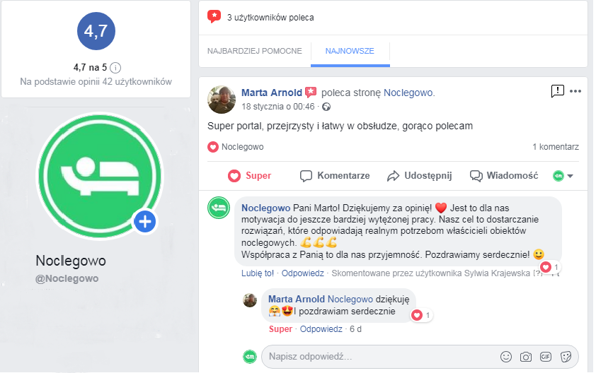Click the globe privacy icon by post date
Viewport: 596px width, 373px height.
click(326, 107)
